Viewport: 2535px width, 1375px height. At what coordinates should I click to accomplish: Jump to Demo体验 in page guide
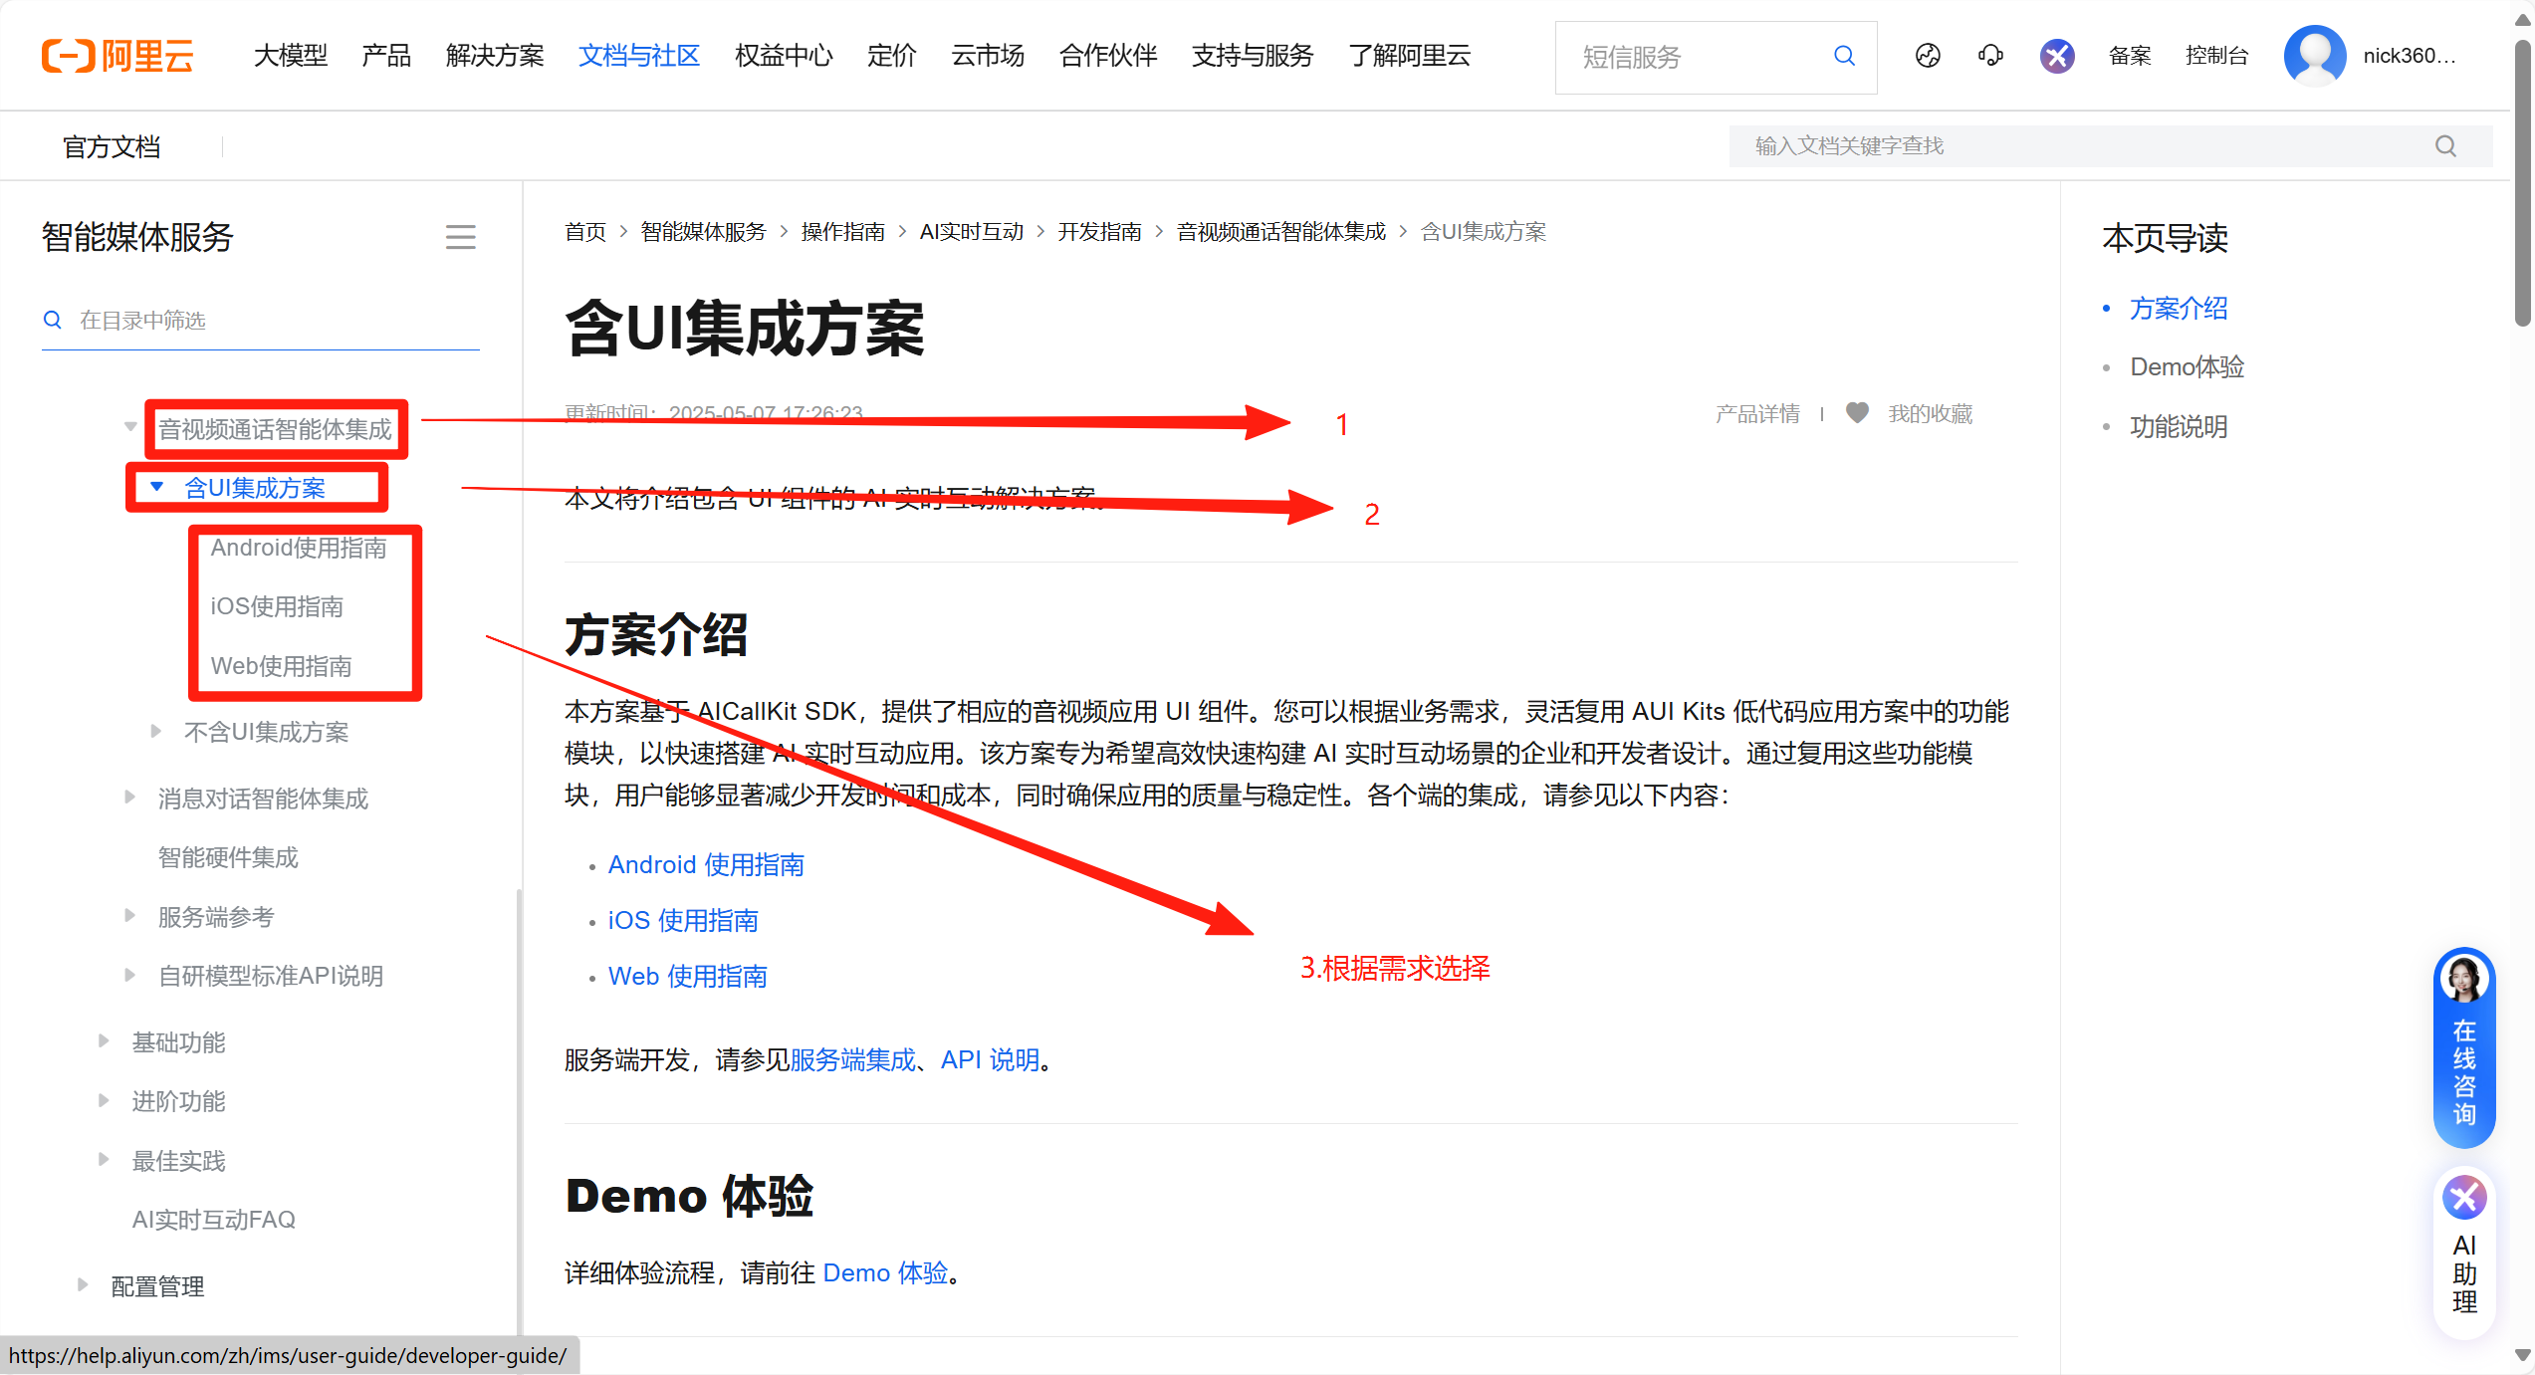(x=2187, y=367)
